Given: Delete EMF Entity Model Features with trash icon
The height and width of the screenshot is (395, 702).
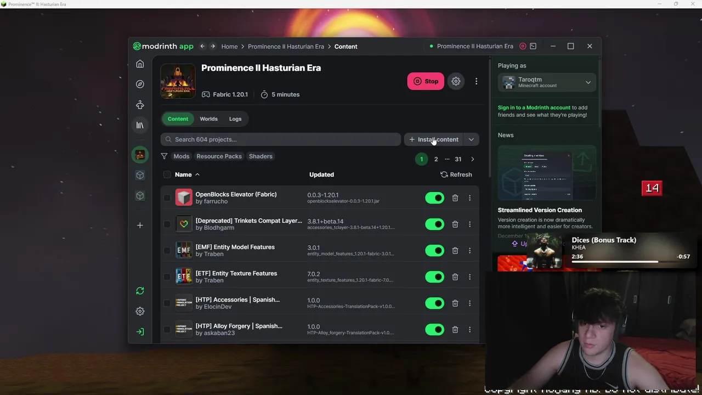Looking at the screenshot, I should pyautogui.click(x=455, y=250).
